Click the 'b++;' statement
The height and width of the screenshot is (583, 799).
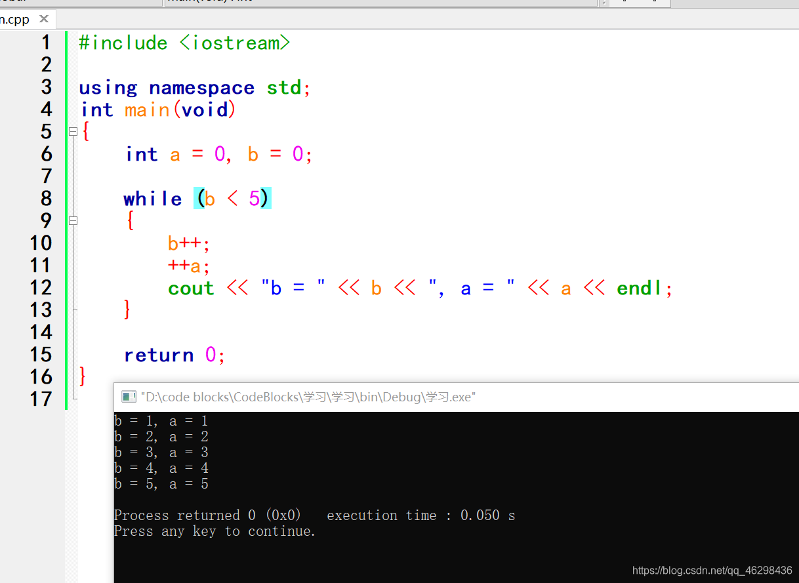pyautogui.click(x=190, y=244)
